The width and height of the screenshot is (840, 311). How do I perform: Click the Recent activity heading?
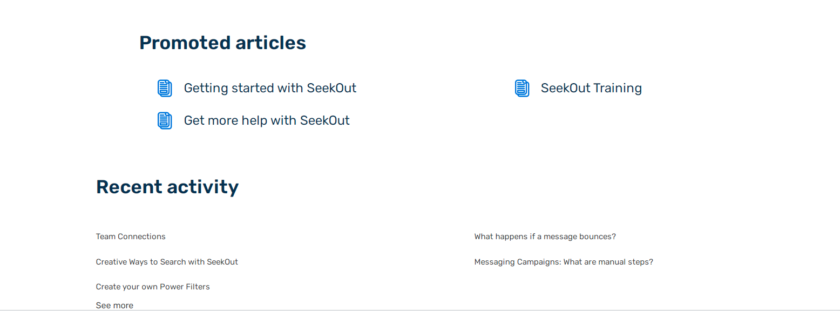coord(167,187)
